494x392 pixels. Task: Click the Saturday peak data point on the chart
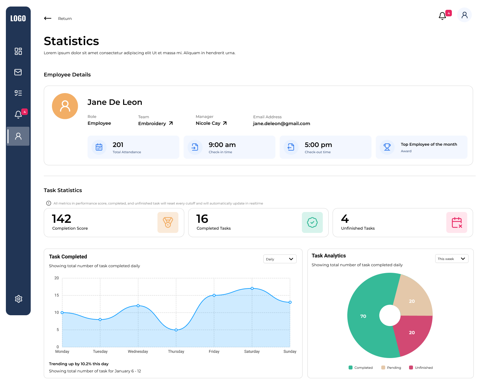(252, 288)
